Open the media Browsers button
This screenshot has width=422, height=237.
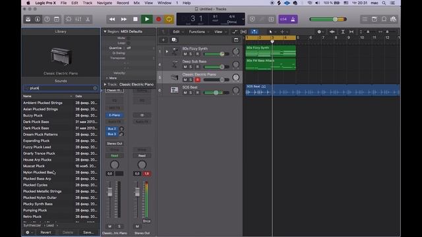click(393, 19)
